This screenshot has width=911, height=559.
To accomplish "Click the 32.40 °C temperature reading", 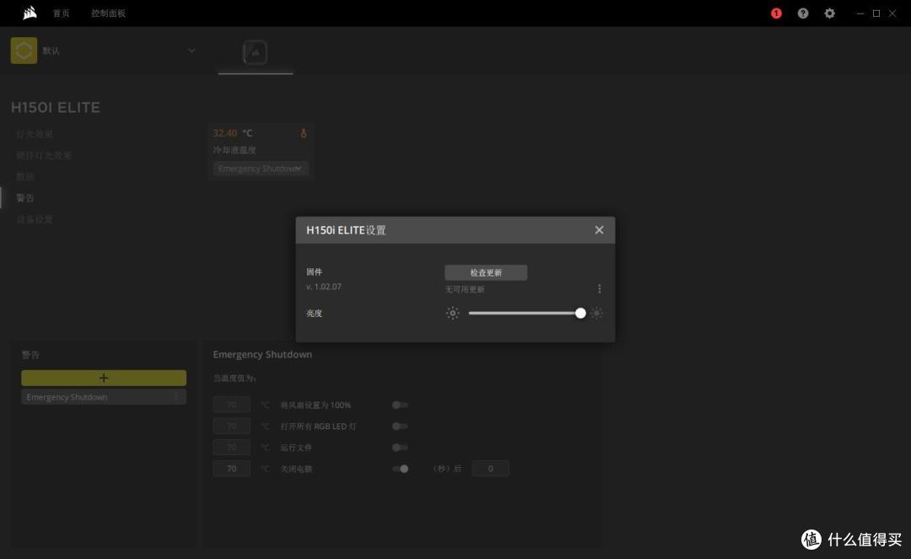I will point(233,133).
